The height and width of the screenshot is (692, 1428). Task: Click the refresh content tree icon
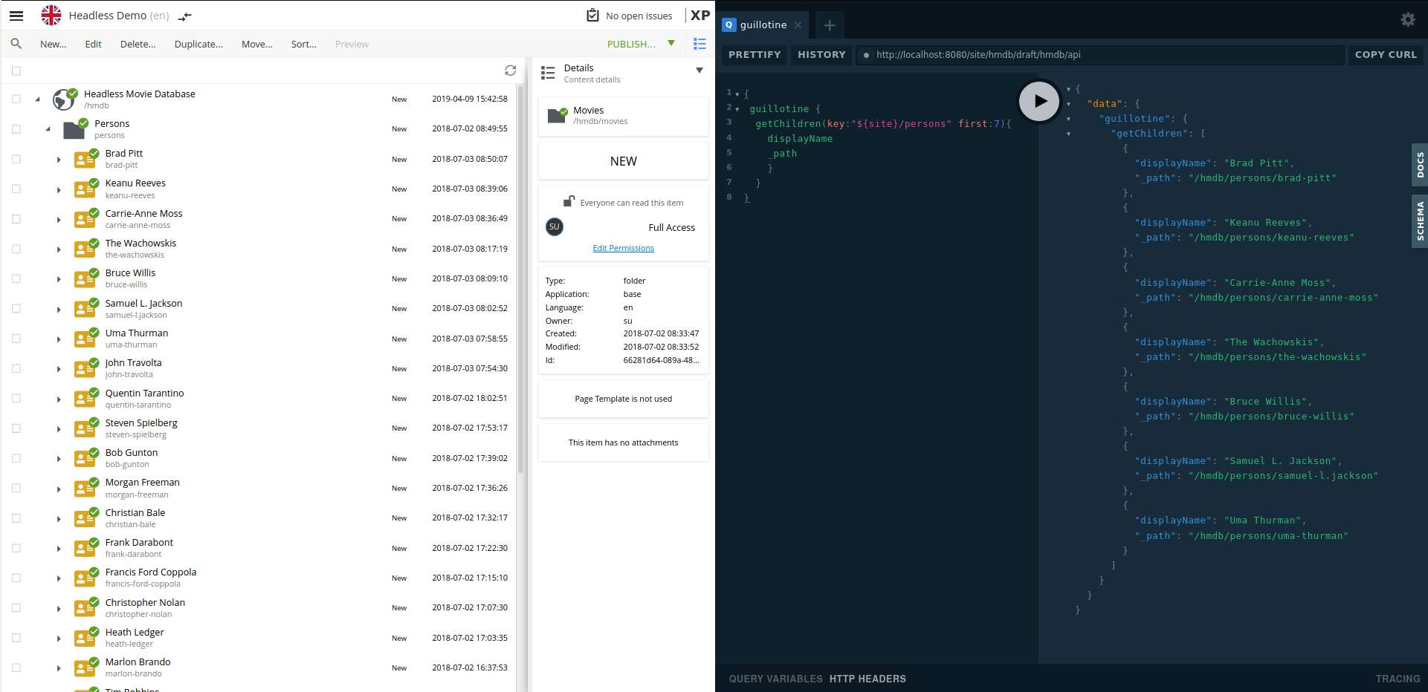[x=510, y=71]
